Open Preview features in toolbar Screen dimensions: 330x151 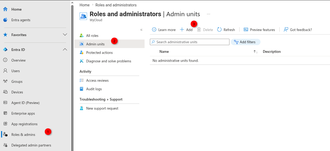click(259, 30)
